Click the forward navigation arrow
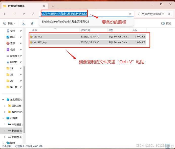This screenshot has width=175, height=149. (14, 14)
